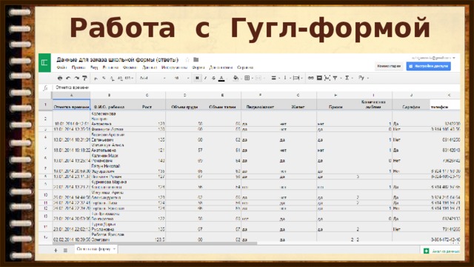Open font family dropdown
This screenshot has width=474, height=267.
click(x=153, y=78)
